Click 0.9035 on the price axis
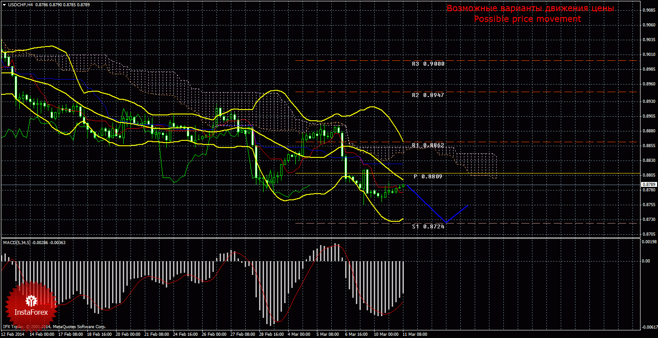Screen dimensions: 658x338 click(648, 40)
